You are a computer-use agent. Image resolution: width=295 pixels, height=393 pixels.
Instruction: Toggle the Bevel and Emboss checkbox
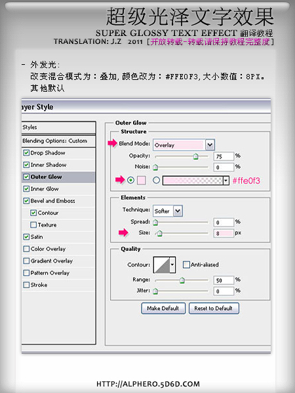(26, 201)
